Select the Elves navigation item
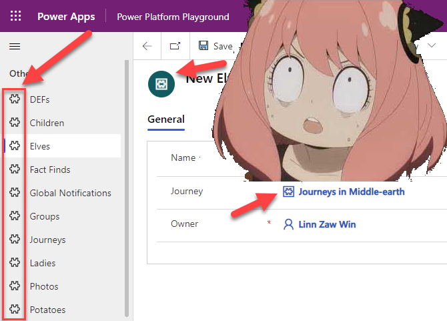 click(x=62, y=146)
